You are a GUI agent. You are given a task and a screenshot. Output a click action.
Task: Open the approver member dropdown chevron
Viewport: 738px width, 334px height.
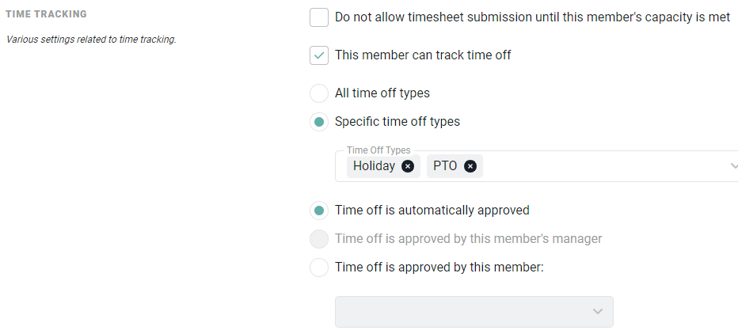pyautogui.click(x=598, y=311)
